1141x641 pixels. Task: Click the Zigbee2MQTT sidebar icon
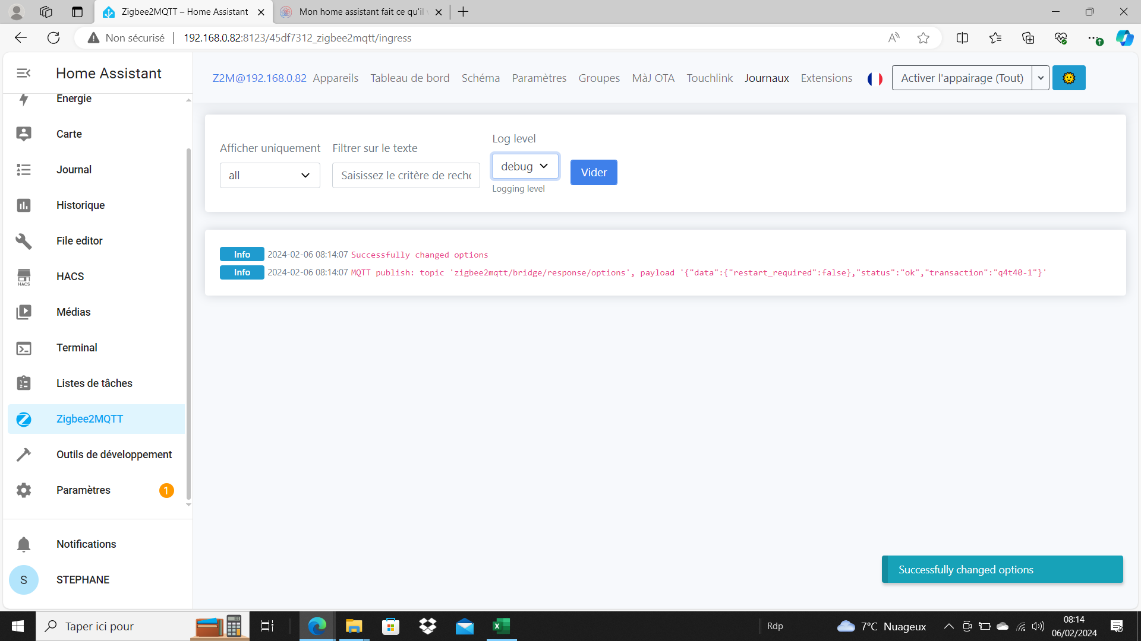[24, 419]
